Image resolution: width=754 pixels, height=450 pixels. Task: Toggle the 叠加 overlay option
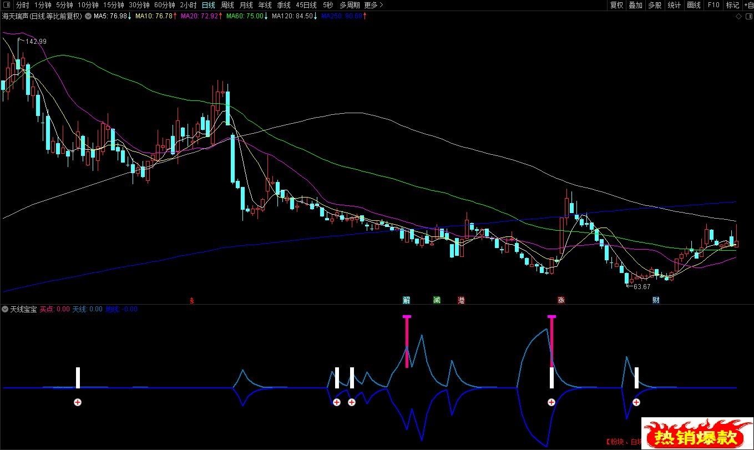pyautogui.click(x=635, y=5)
